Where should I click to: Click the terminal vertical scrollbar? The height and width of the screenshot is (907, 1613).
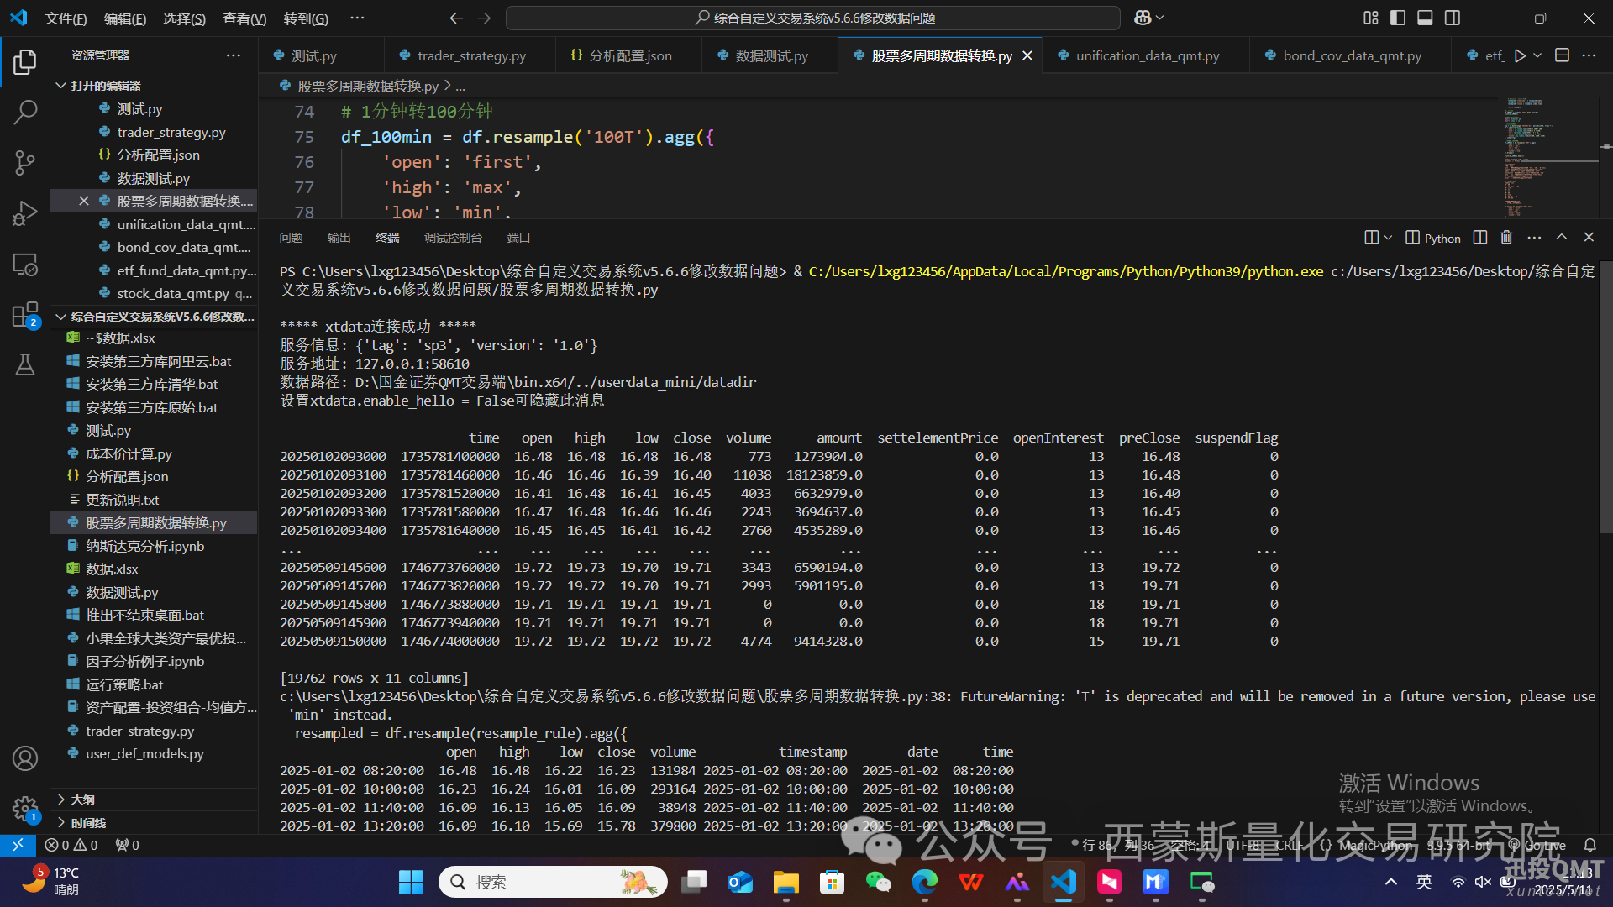pyautogui.click(x=1605, y=396)
